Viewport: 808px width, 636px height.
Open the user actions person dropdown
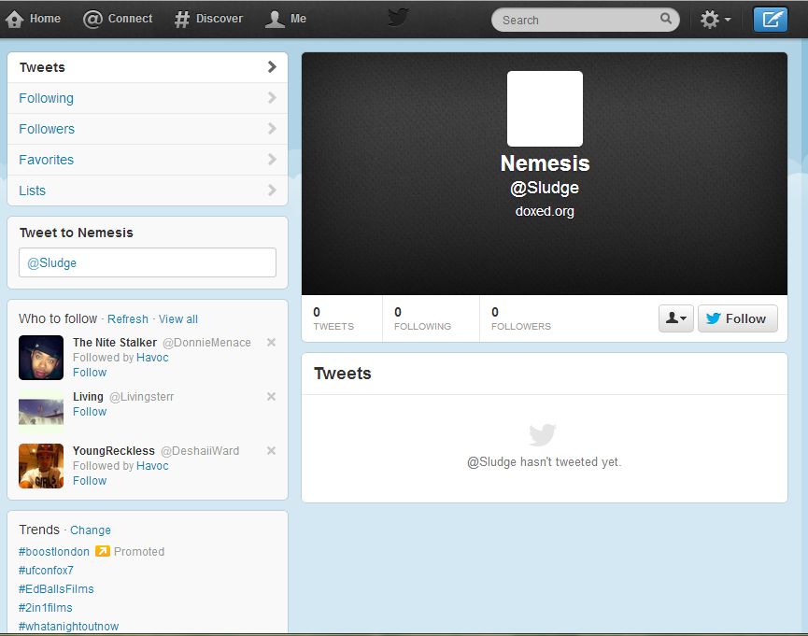[x=676, y=318]
